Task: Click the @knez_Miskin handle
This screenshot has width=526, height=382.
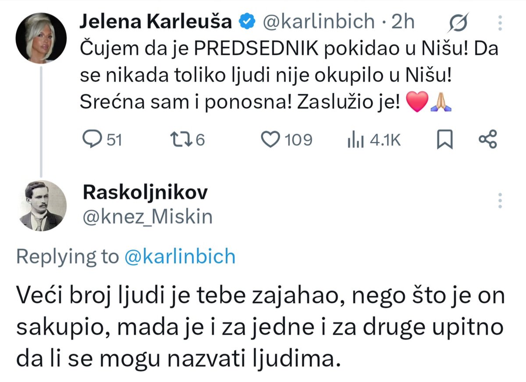Action: pyautogui.click(x=147, y=217)
